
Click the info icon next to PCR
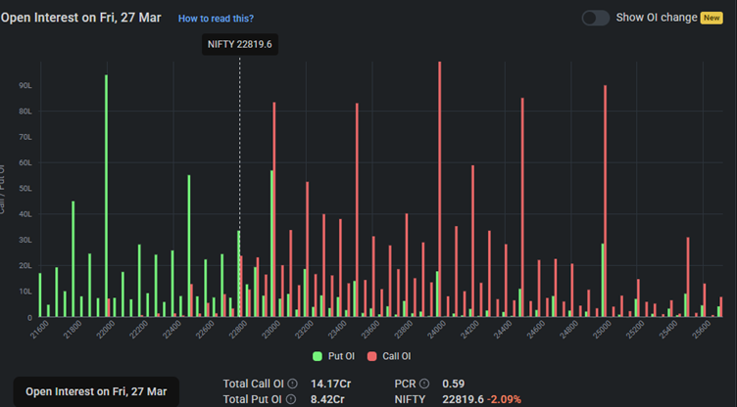coord(424,384)
